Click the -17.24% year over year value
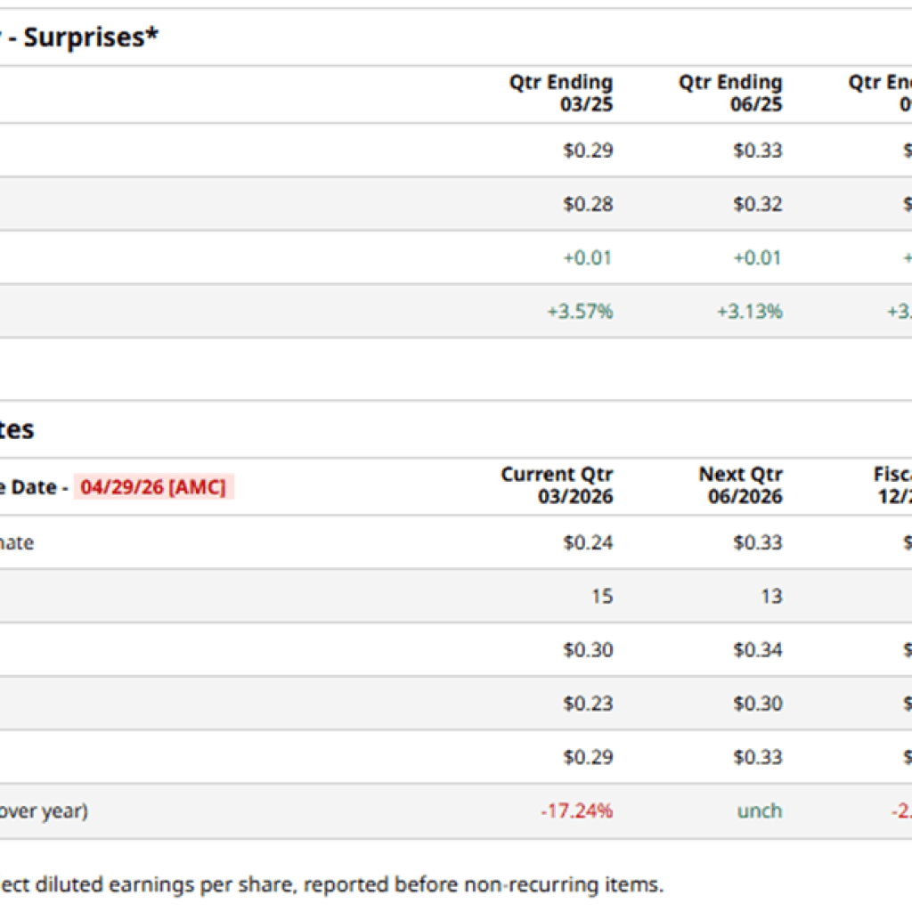Viewport: 912px width, 912px height. (x=576, y=811)
